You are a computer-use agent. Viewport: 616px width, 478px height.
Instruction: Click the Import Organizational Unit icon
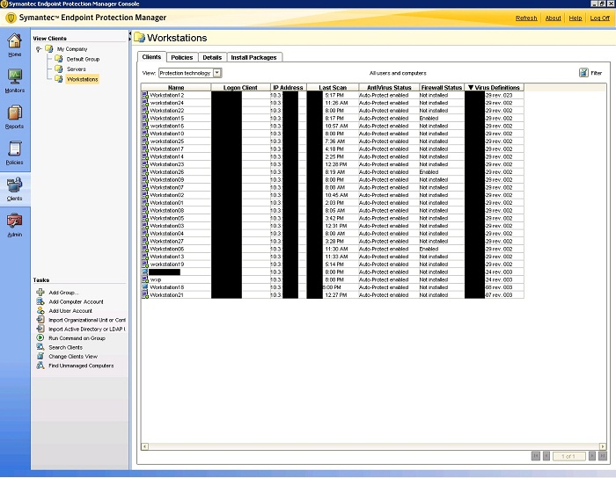pyautogui.click(x=40, y=320)
